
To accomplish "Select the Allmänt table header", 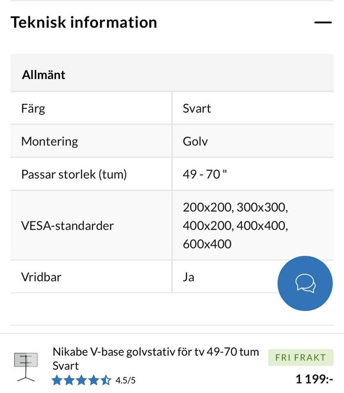I will 43,75.
